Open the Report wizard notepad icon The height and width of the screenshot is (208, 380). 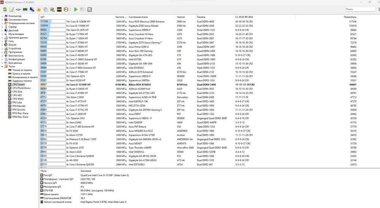click(11, 10)
